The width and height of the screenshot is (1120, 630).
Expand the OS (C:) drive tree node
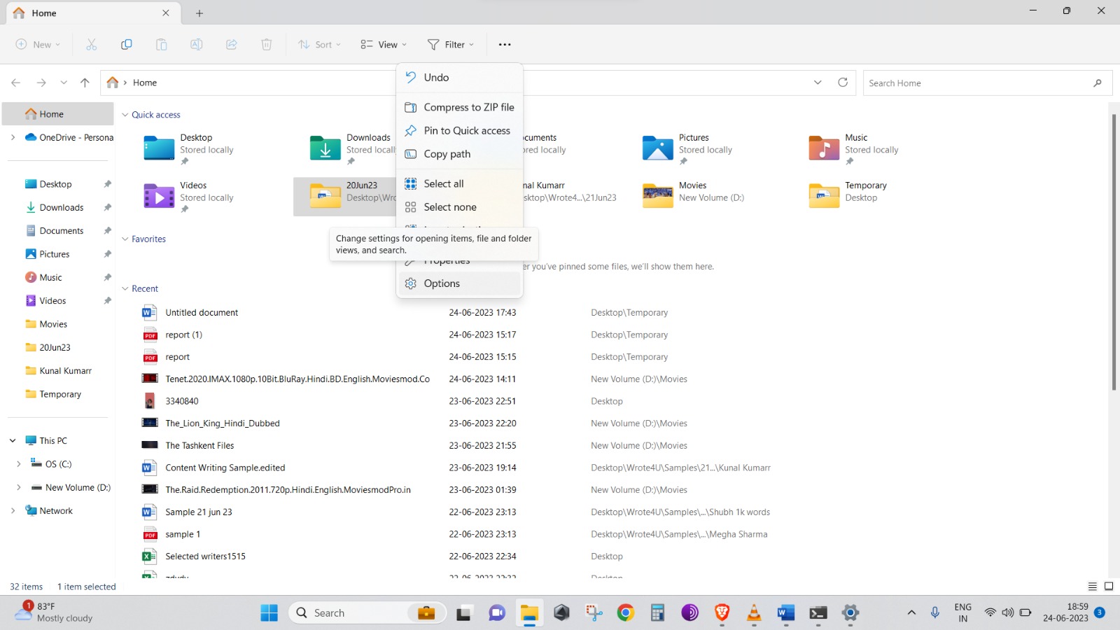coord(19,464)
